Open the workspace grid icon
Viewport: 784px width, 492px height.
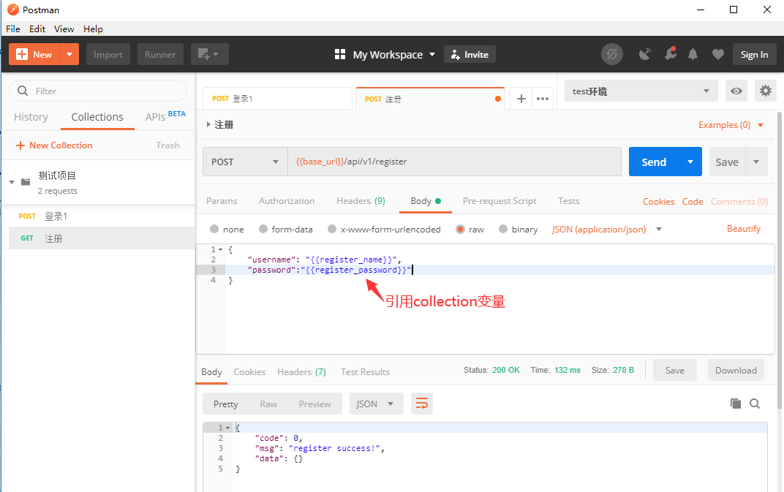coord(340,55)
